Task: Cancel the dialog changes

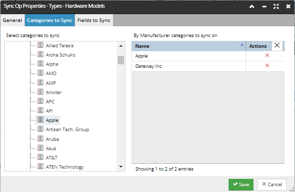Action: pyautogui.click(x=272, y=185)
